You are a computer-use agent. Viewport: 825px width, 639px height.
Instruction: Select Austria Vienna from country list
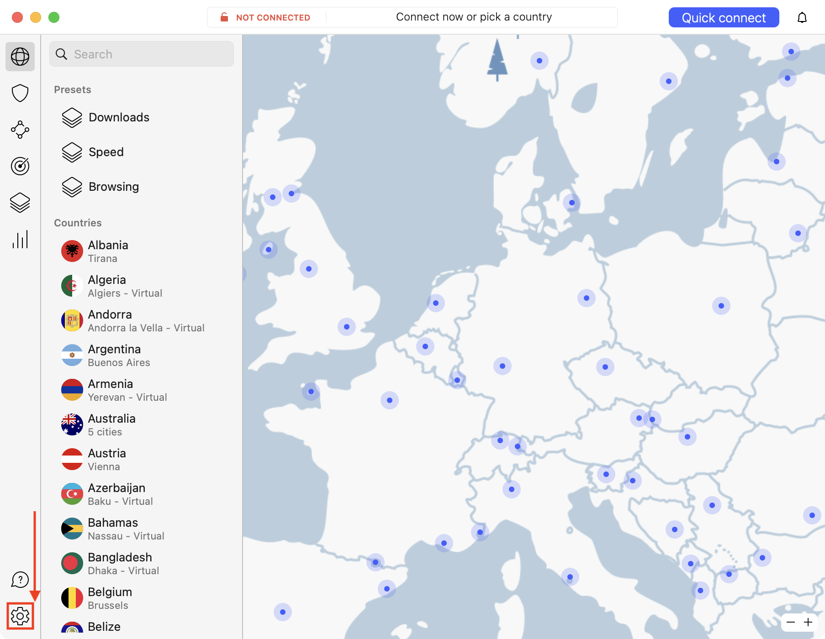click(107, 459)
